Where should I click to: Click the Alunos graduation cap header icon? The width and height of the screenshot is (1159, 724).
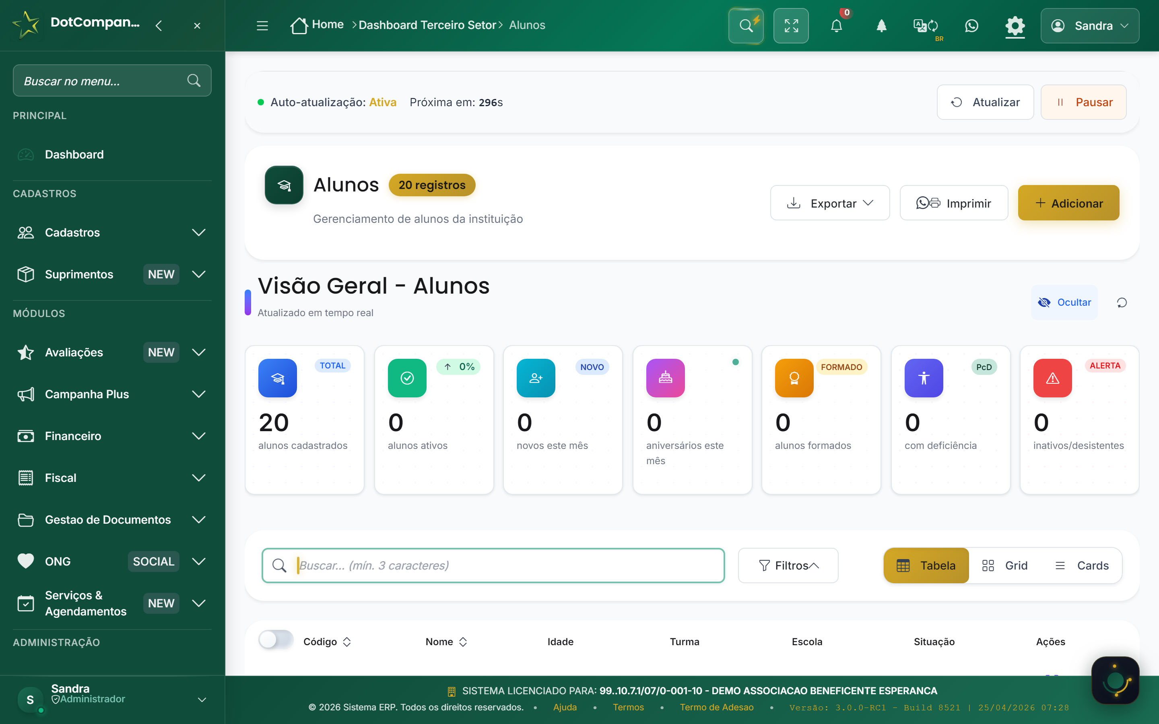tap(284, 185)
